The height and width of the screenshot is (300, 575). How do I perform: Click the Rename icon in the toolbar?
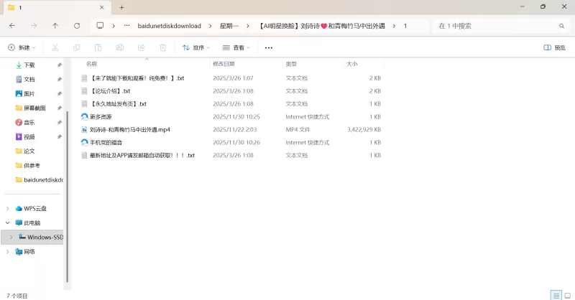(120, 47)
